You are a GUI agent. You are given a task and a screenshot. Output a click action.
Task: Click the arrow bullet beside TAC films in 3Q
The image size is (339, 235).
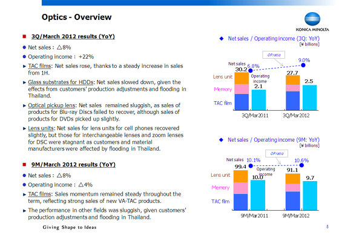(24, 66)
